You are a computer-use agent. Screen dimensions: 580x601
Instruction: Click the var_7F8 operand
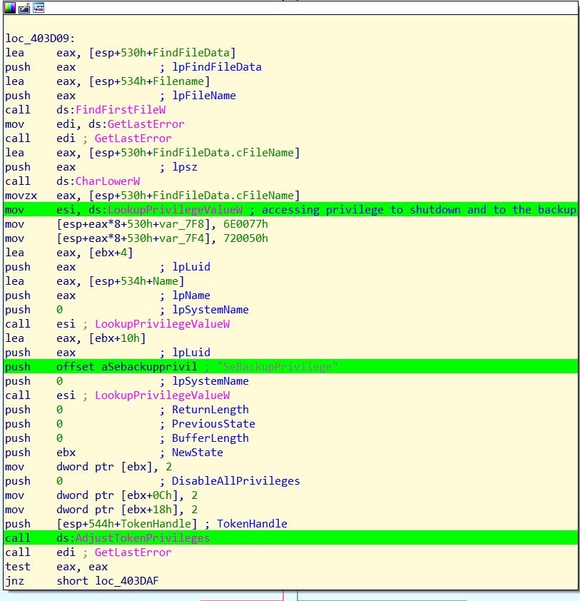click(x=184, y=224)
